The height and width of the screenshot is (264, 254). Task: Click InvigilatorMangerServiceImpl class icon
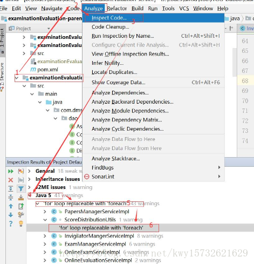point(54,236)
